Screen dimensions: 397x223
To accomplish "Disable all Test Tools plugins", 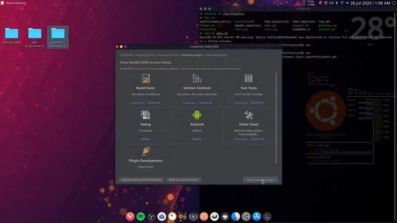I will click(257, 103).
